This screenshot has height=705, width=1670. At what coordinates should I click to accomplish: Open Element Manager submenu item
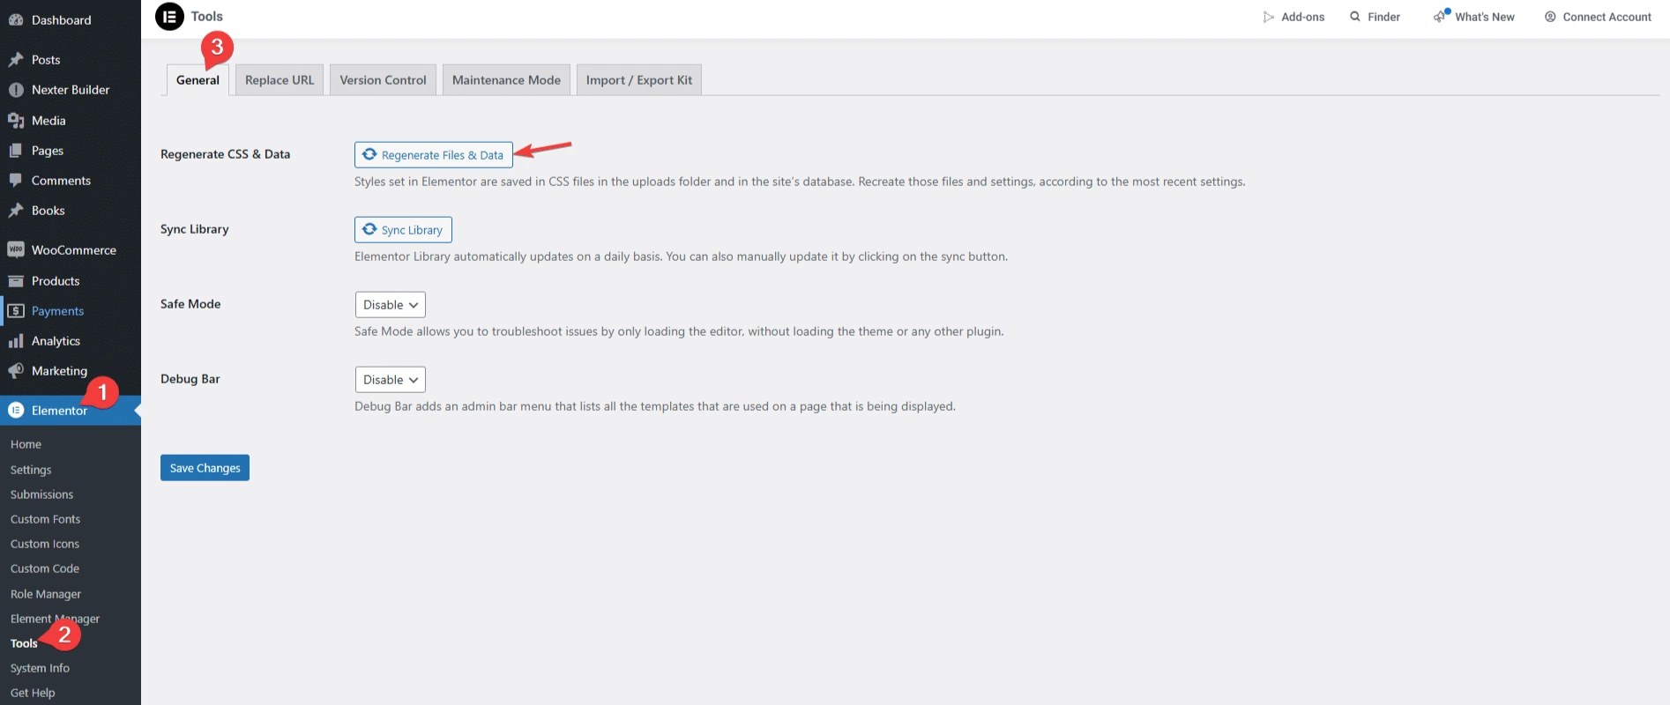55,619
